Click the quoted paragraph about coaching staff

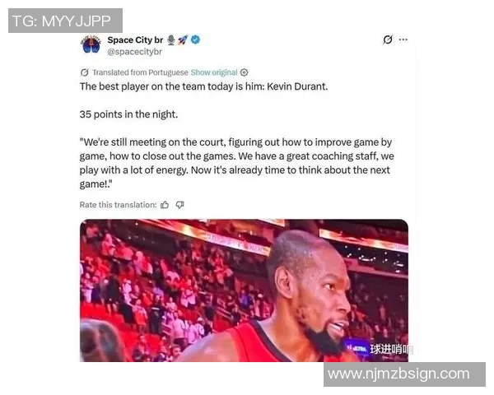[236, 163]
